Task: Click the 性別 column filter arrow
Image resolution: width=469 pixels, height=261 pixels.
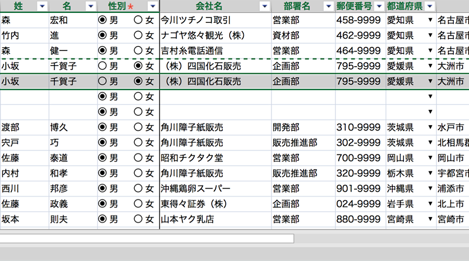Action: tap(152, 6)
